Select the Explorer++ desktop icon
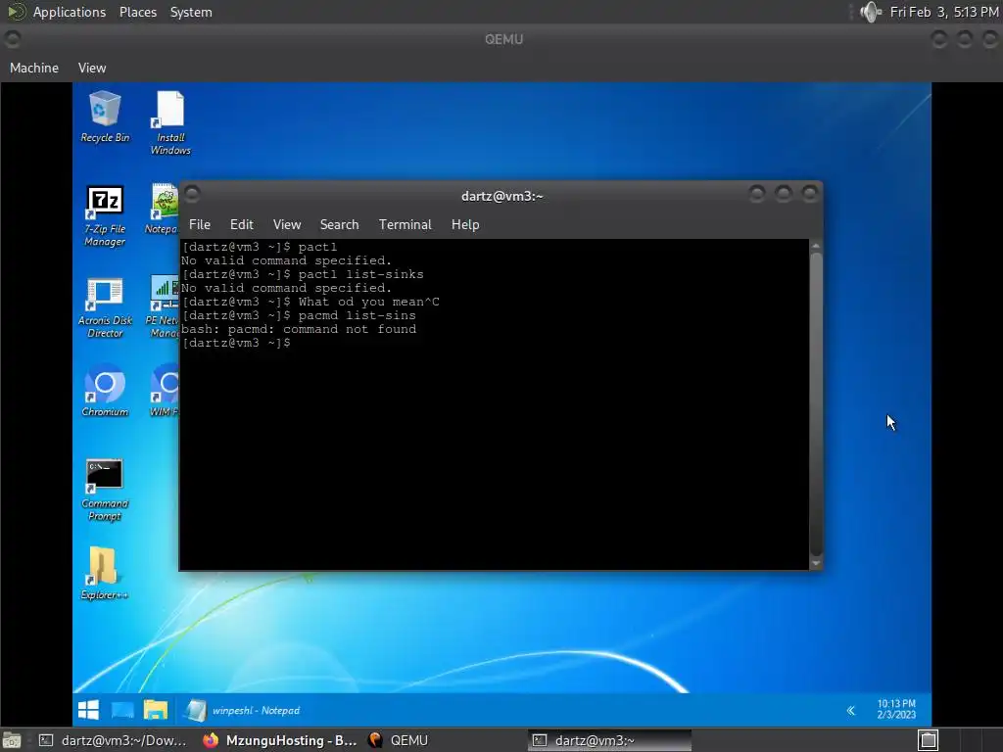Viewport: 1003px width, 752px height. (104, 573)
